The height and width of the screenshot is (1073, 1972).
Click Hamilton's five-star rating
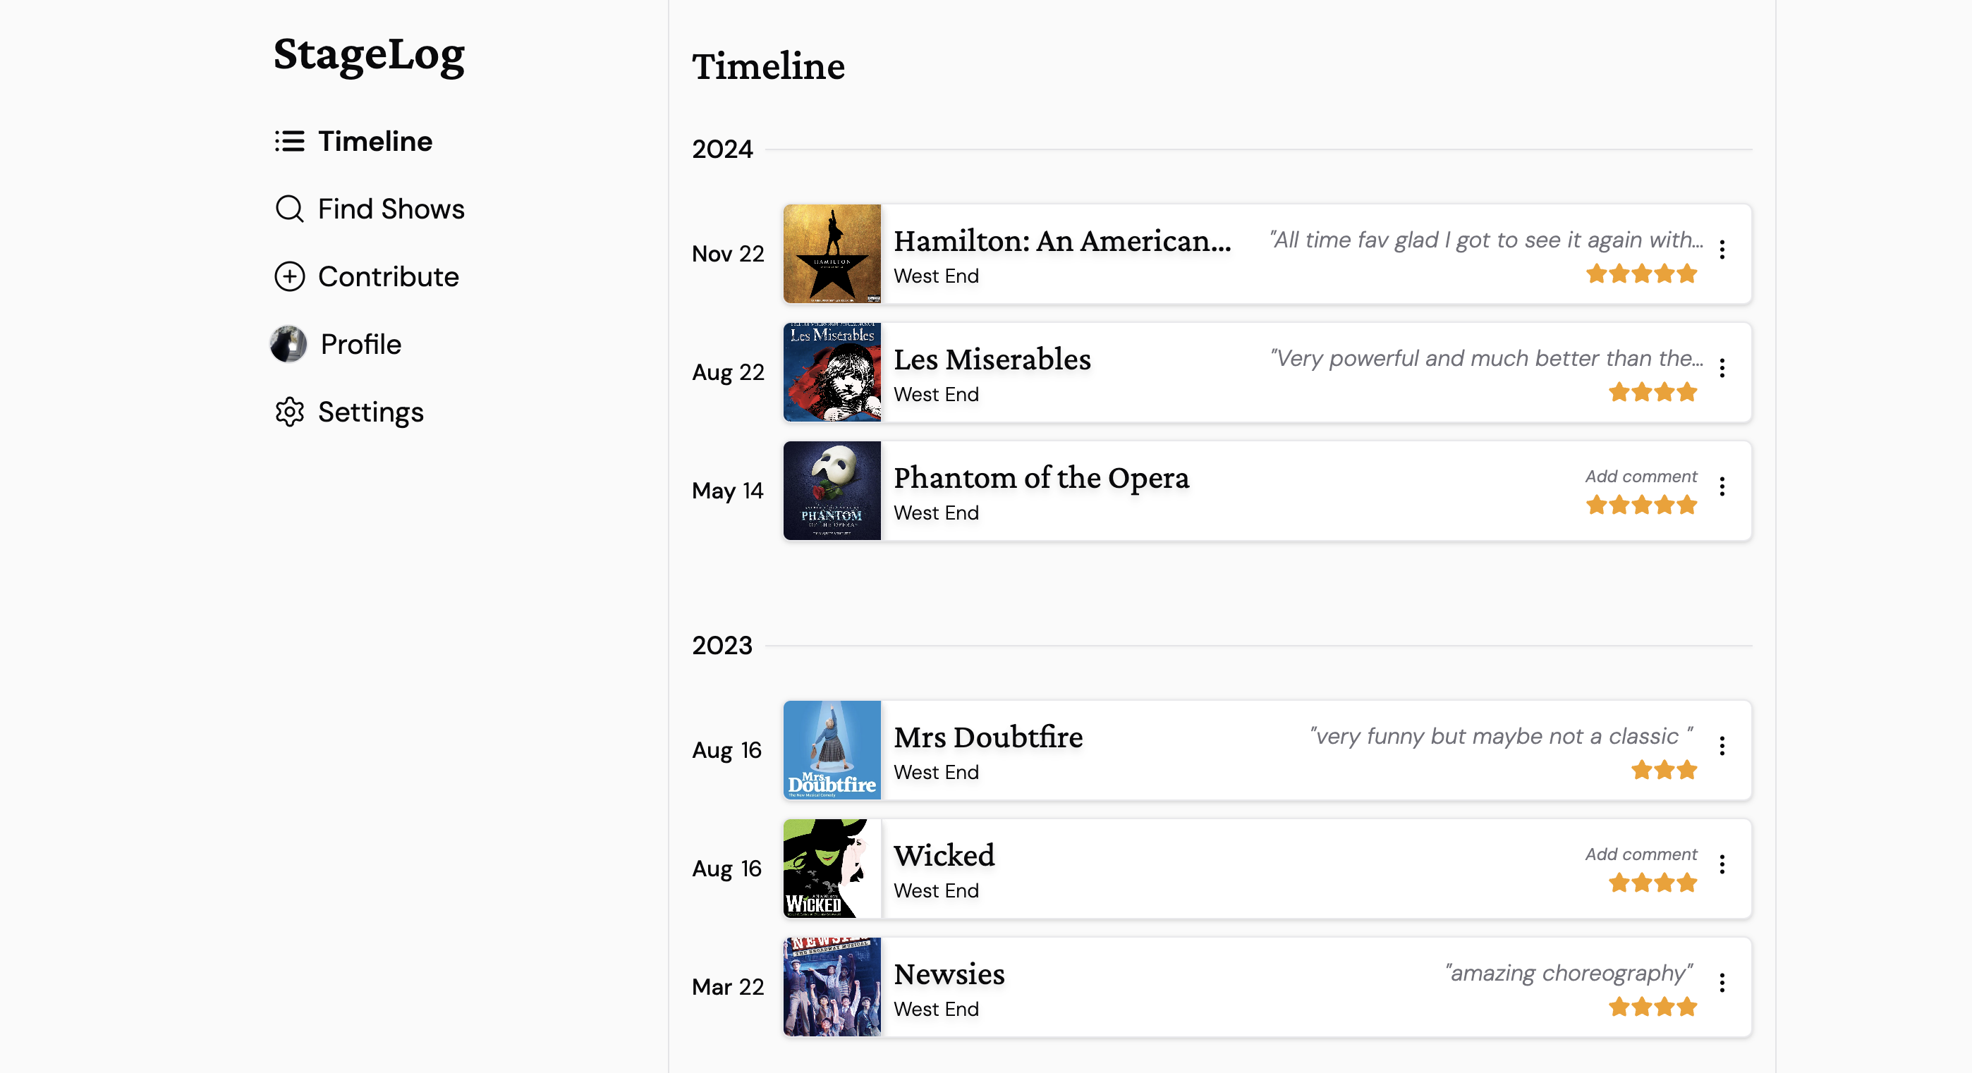tap(1641, 274)
